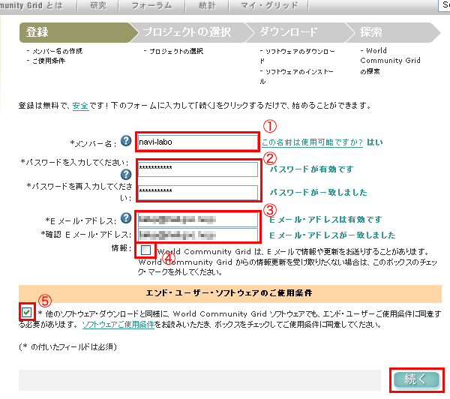
Task: Click the パスワードが一致しました status message
Action: [x=318, y=192]
